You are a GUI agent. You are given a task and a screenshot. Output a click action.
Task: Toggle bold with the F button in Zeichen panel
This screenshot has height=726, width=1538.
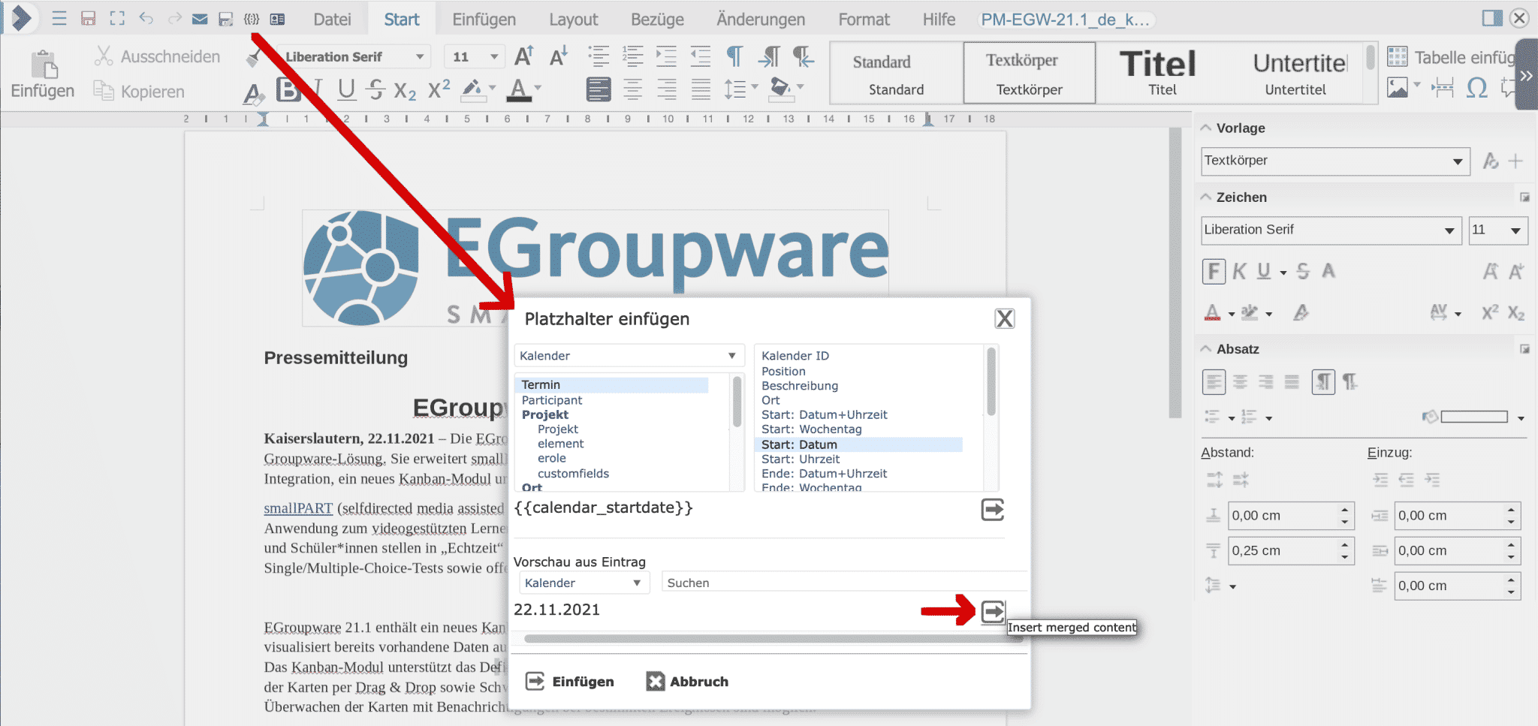1214,271
